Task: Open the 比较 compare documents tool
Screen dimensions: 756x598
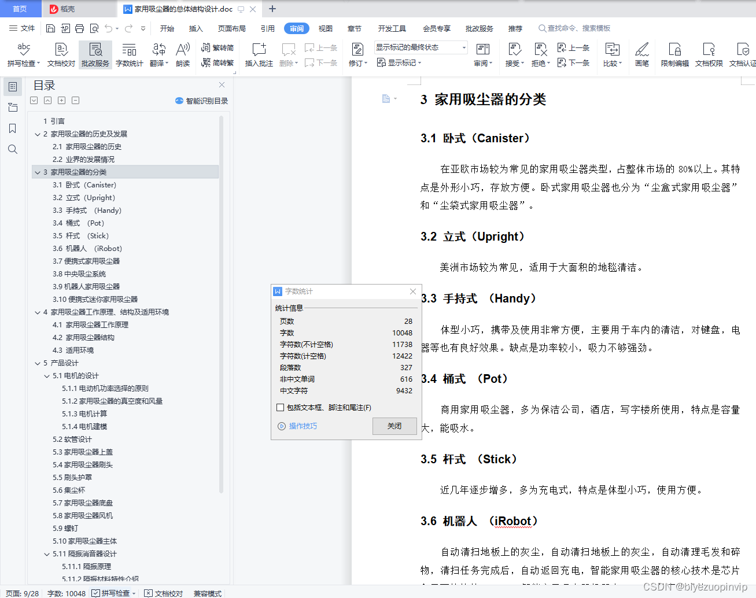Action: click(x=612, y=55)
